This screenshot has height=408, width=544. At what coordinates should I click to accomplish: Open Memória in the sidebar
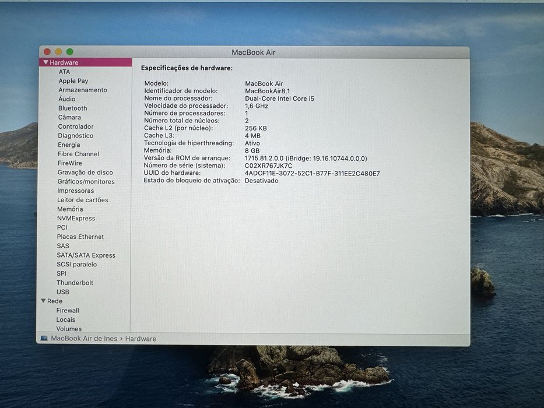pos(70,209)
